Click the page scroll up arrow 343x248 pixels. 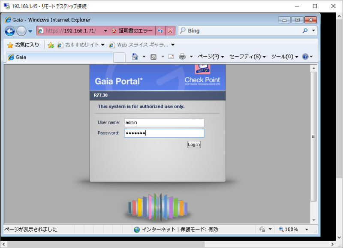[314, 68]
